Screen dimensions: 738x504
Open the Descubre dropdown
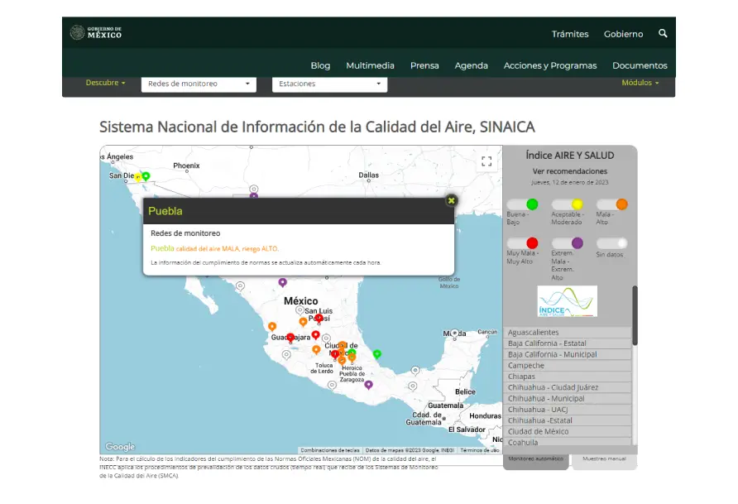(x=105, y=83)
